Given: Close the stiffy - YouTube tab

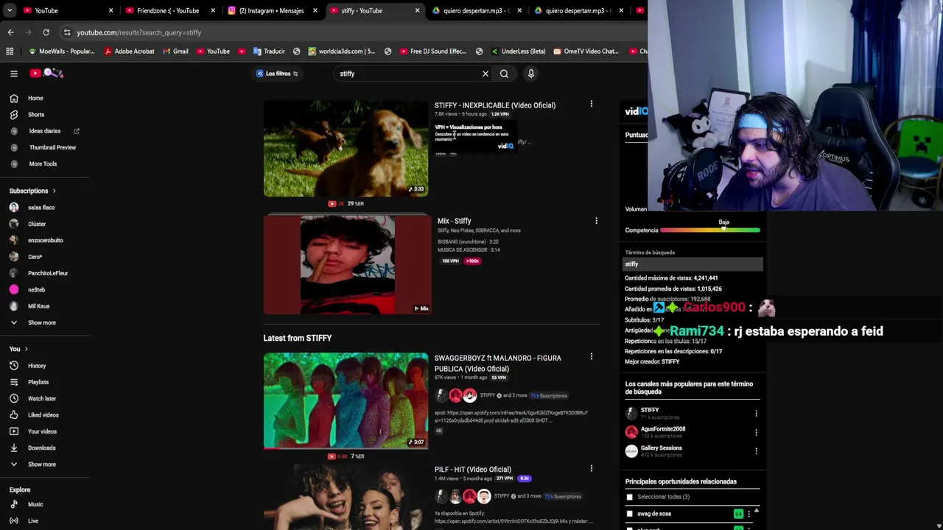Looking at the screenshot, I should tap(417, 10).
